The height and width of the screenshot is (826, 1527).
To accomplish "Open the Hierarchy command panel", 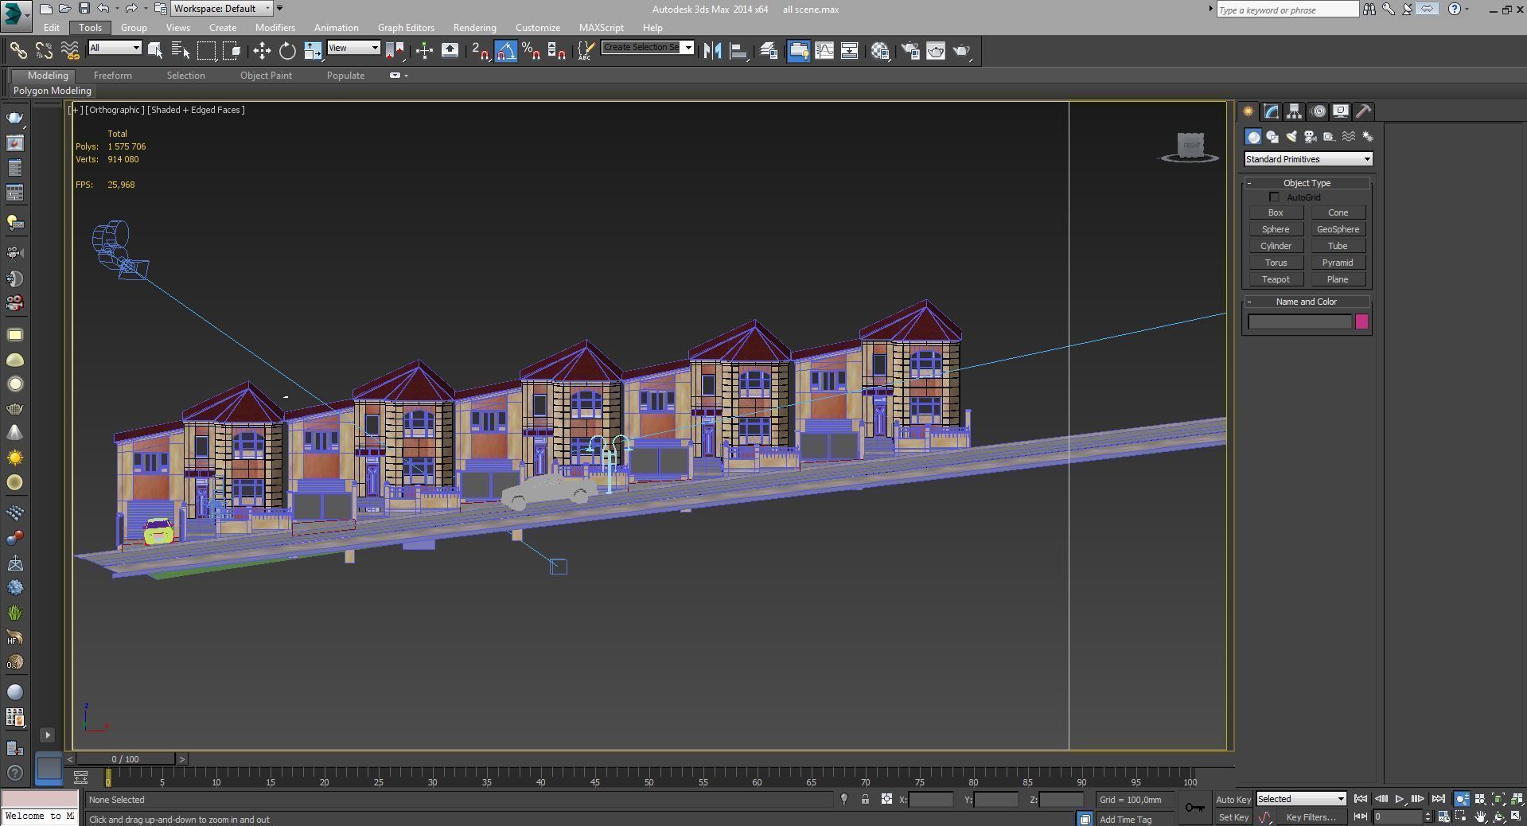I will 1295,111.
